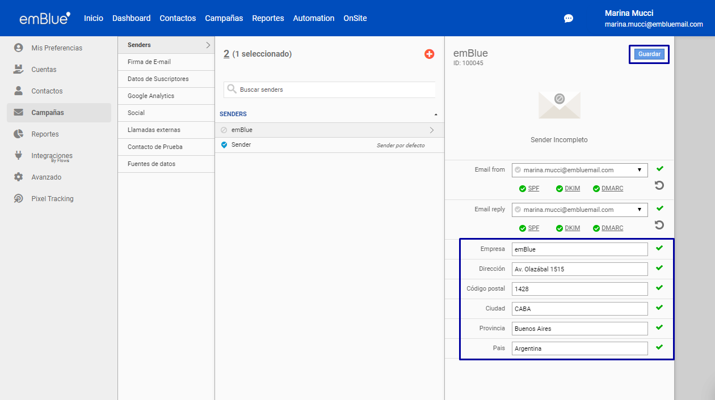Screen dimensions: 715x400
Task: Collapse the SENDERS list section
Action: (x=435, y=114)
